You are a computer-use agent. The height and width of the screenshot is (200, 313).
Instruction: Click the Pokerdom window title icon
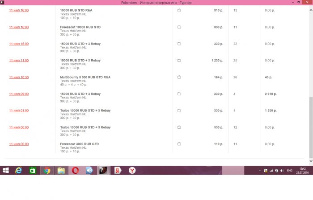(x=2, y=2)
